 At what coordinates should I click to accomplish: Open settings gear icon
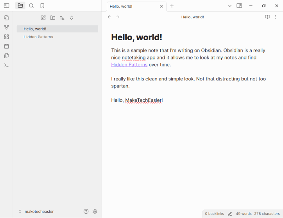(95, 211)
